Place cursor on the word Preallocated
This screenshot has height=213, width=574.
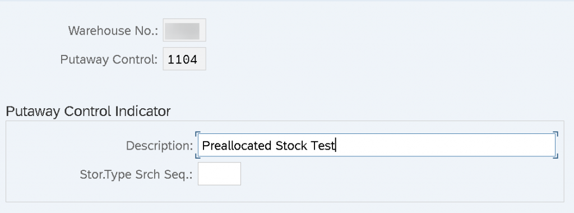[237, 146]
